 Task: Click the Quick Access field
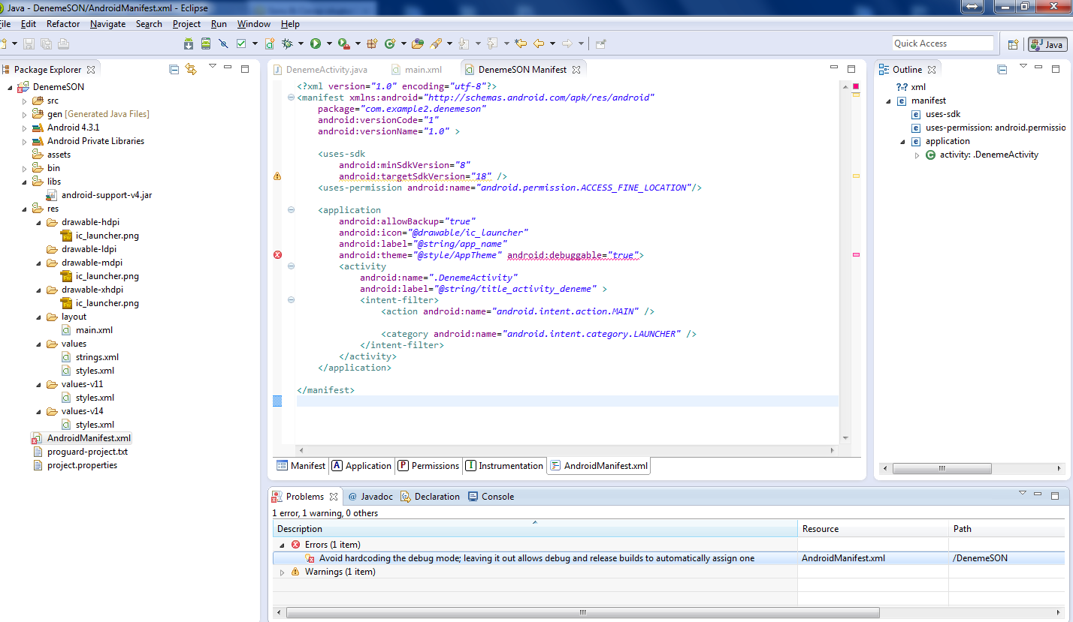tap(942, 44)
